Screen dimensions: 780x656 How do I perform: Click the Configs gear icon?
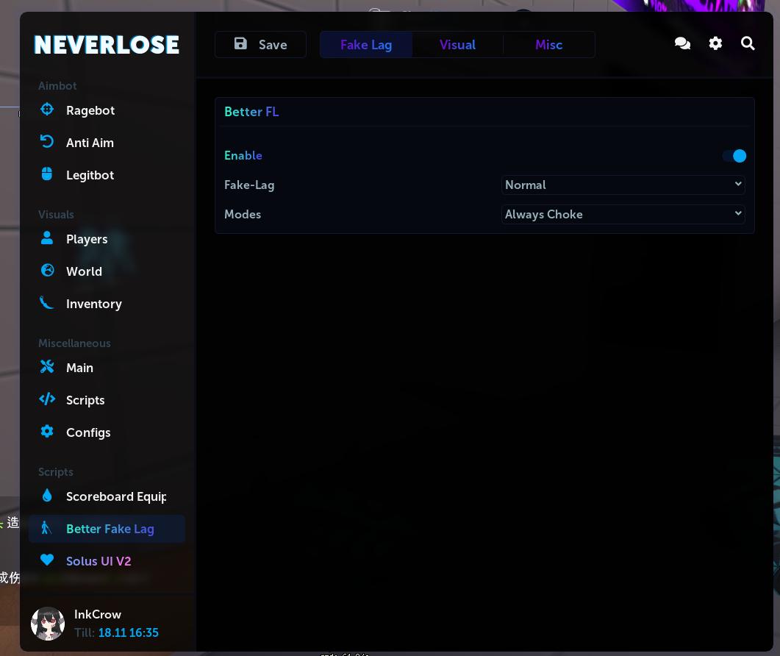click(x=47, y=430)
